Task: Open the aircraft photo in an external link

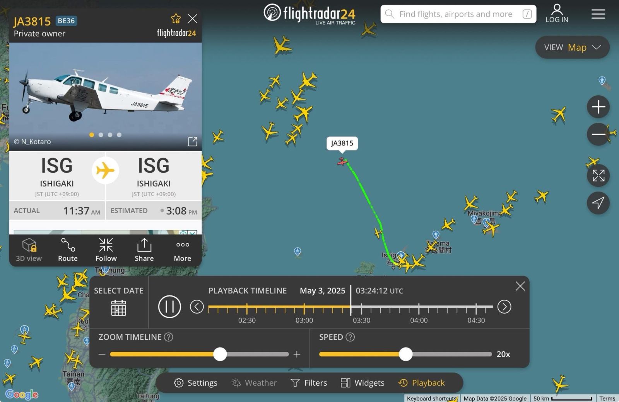Action: [192, 142]
